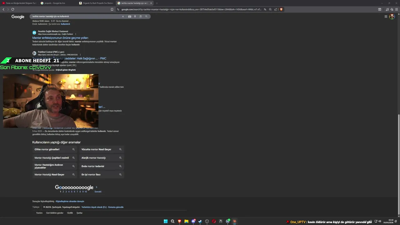Click the next-page chevron beside Gooooogle logo
400x225 pixels.
click(96, 187)
